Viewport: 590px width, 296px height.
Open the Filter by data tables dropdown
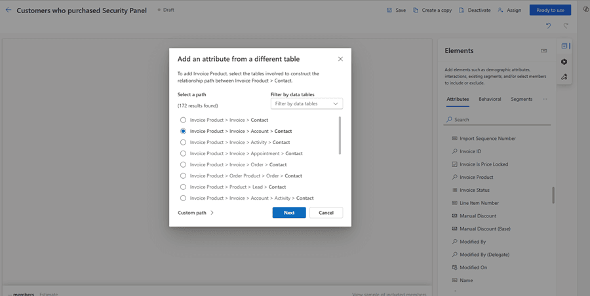click(x=306, y=103)
